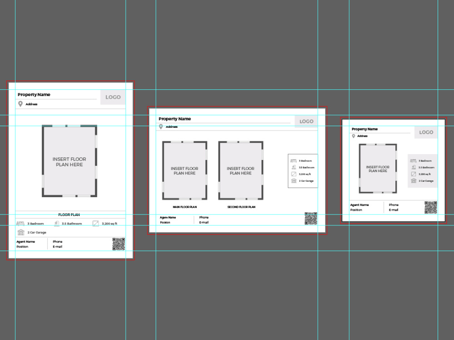Select '3 Bedroom' text on the portrait artboard
The image size is (454, 340).
click(x=35, y=224)
